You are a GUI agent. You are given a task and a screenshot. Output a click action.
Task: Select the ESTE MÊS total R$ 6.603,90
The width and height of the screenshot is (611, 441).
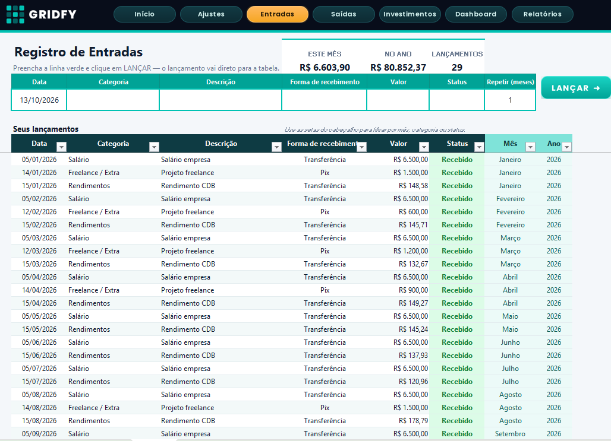click(325, 67)
